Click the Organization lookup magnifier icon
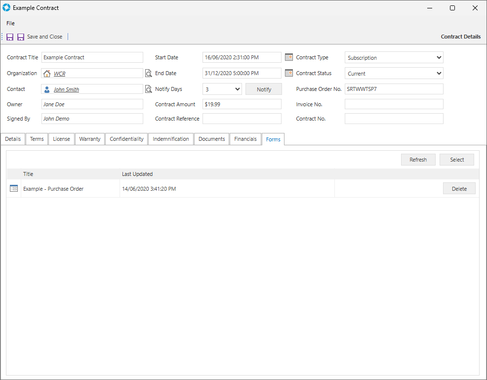Image resolution: width=487 pixels, height=380 pixels. point(148,74)
